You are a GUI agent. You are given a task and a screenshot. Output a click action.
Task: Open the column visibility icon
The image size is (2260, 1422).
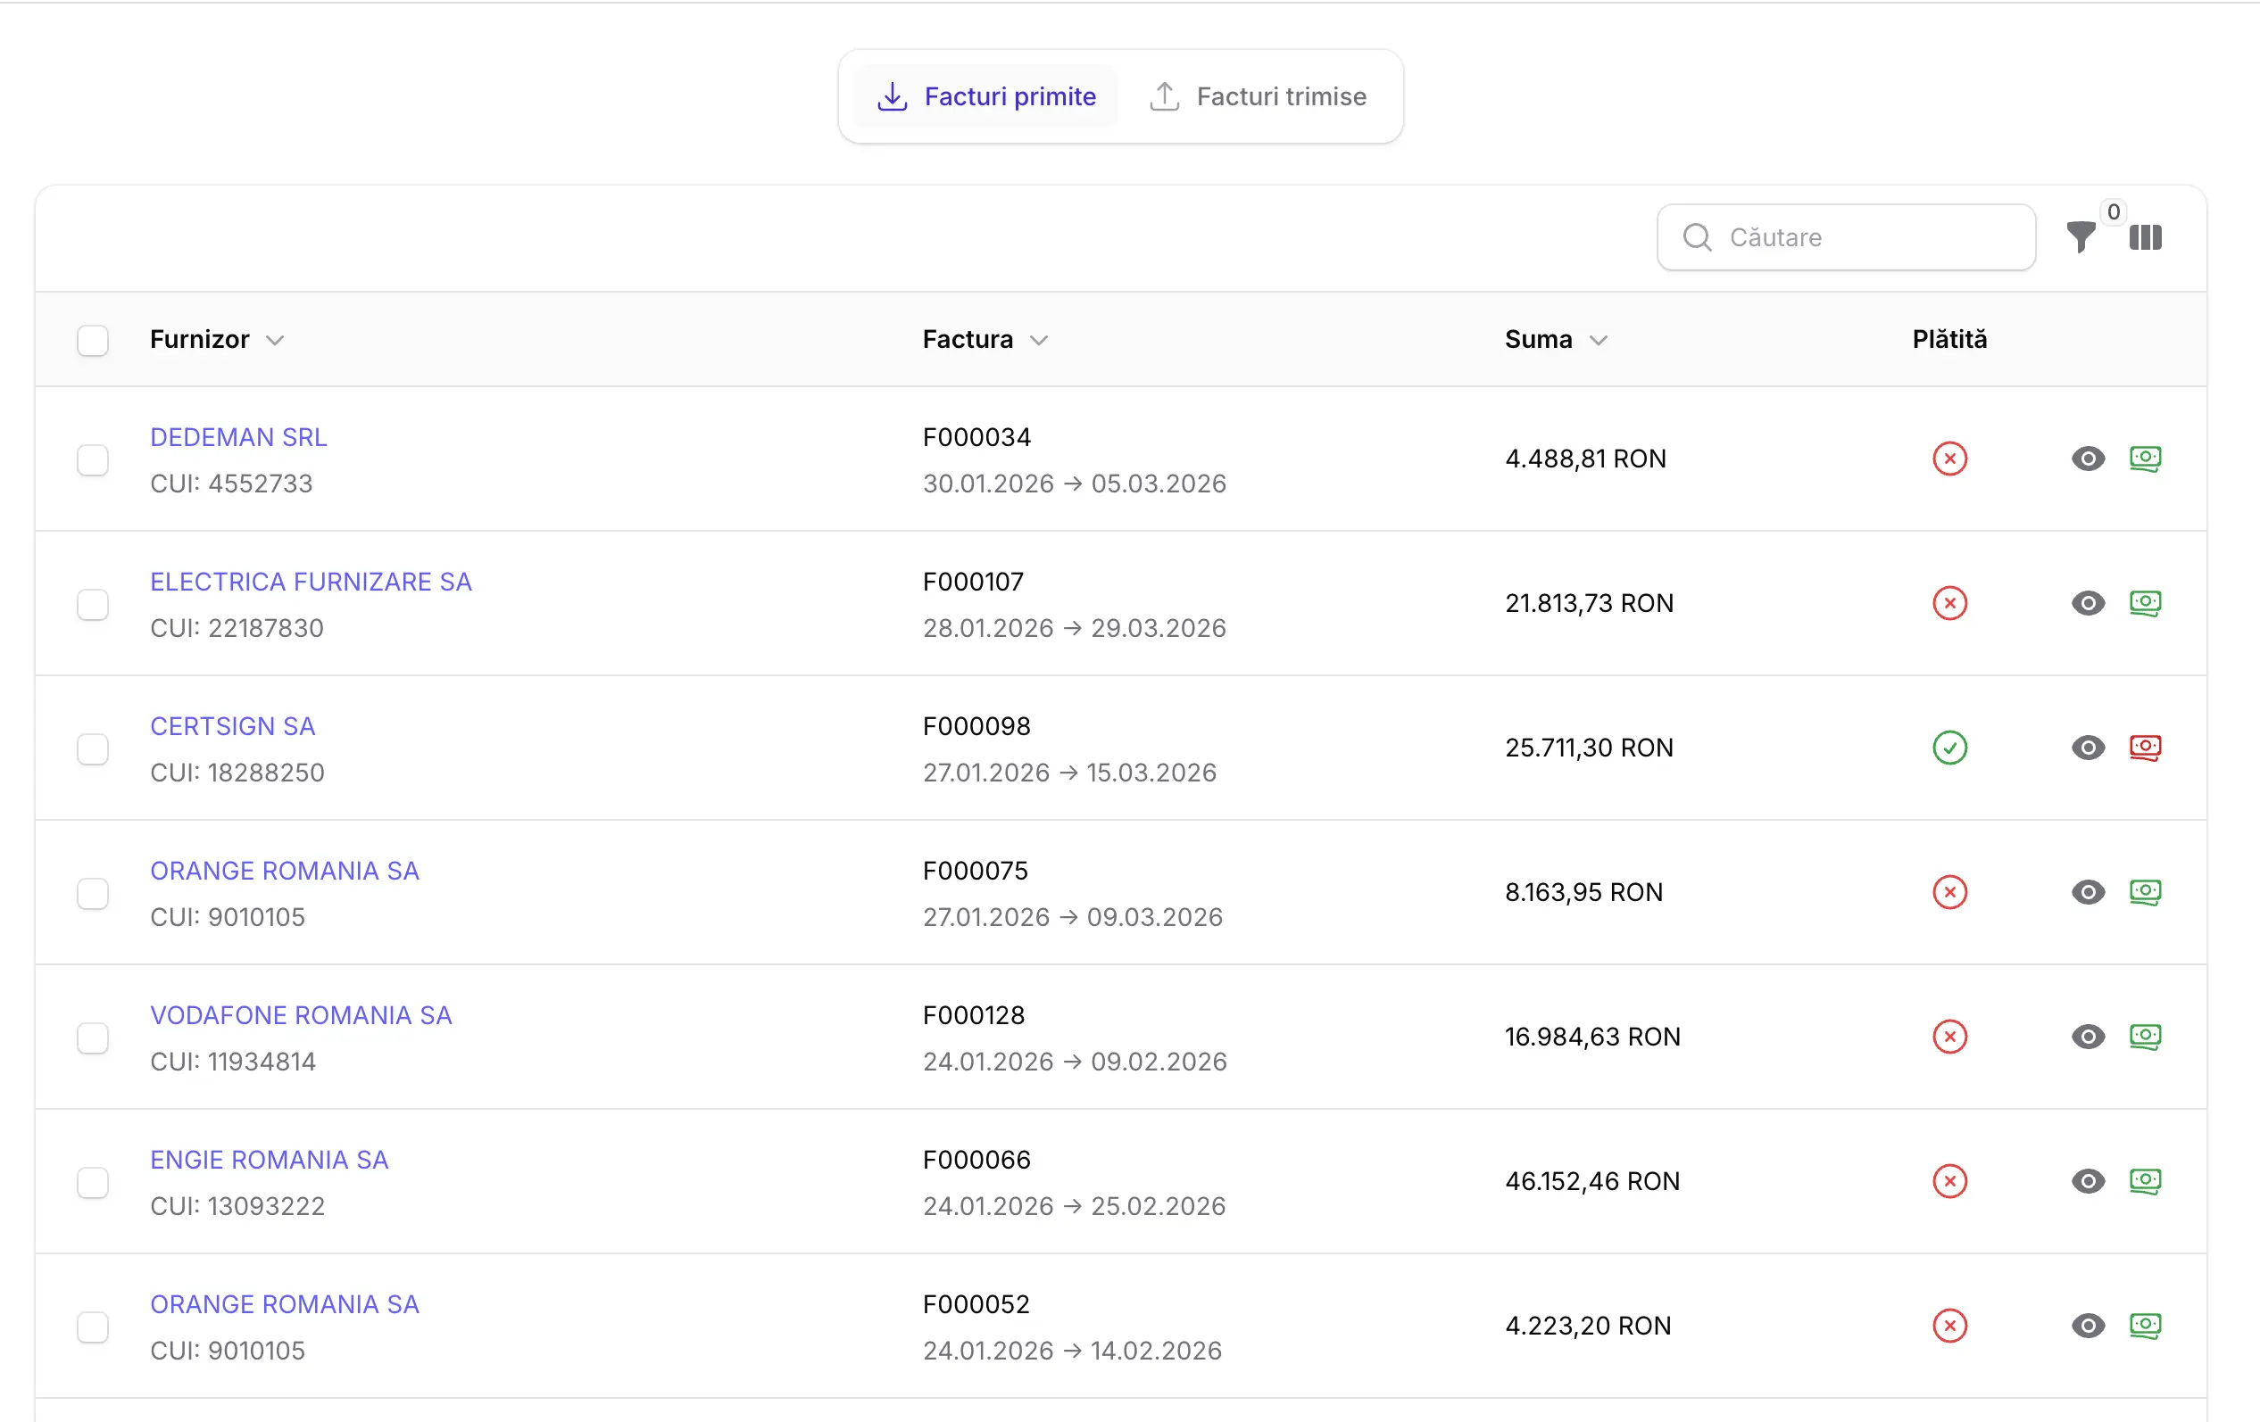(2145, 237)
